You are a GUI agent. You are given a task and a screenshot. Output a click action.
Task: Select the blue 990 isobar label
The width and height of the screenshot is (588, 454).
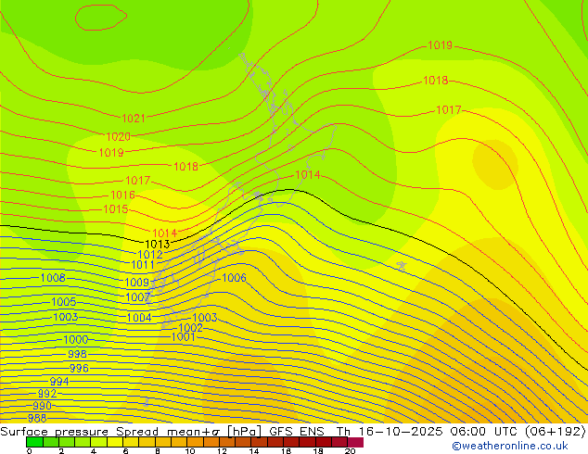(x=42, y=406)
